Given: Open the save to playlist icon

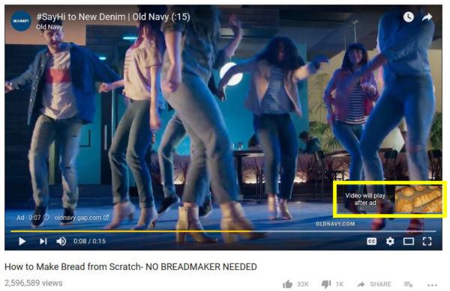Looking at the screenshot, I should point(409,284).
